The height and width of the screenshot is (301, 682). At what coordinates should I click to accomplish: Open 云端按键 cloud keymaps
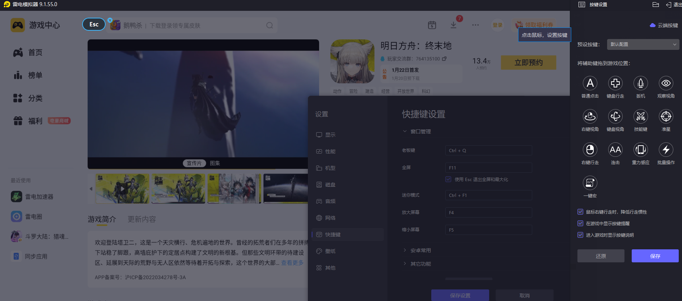pos(664,25)
